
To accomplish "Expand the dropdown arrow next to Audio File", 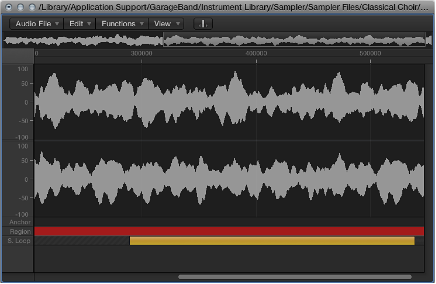I will (x=57, y=24).
